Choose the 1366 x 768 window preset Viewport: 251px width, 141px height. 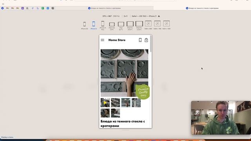pos(157,25)
